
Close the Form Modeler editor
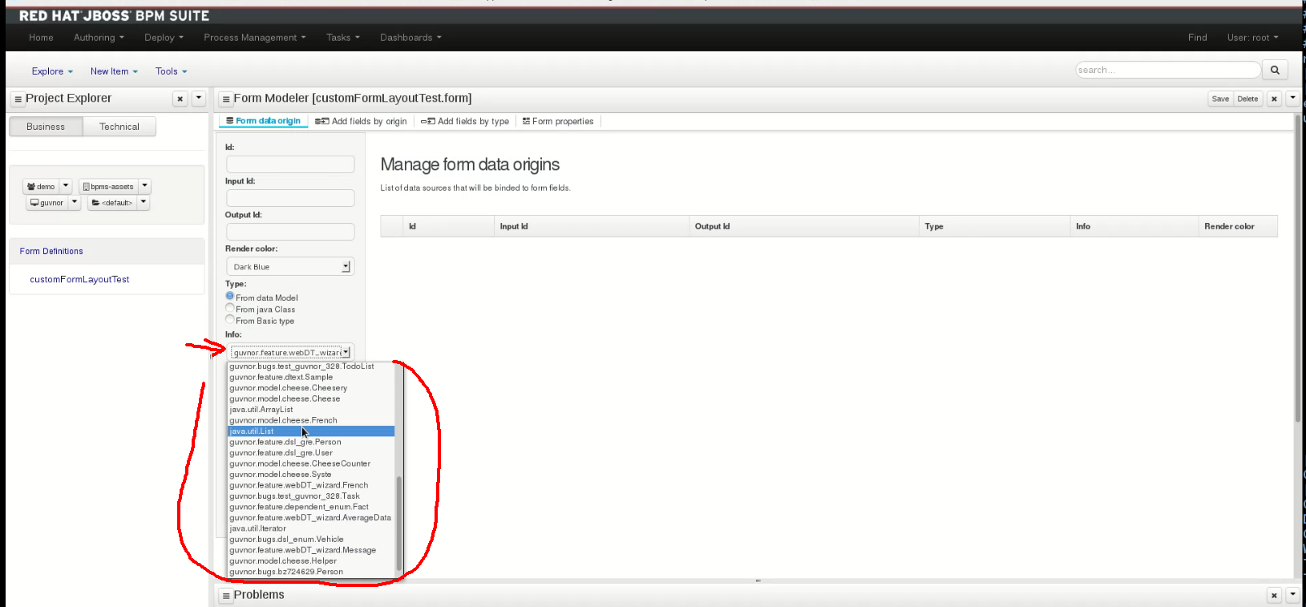(1274, 99)
